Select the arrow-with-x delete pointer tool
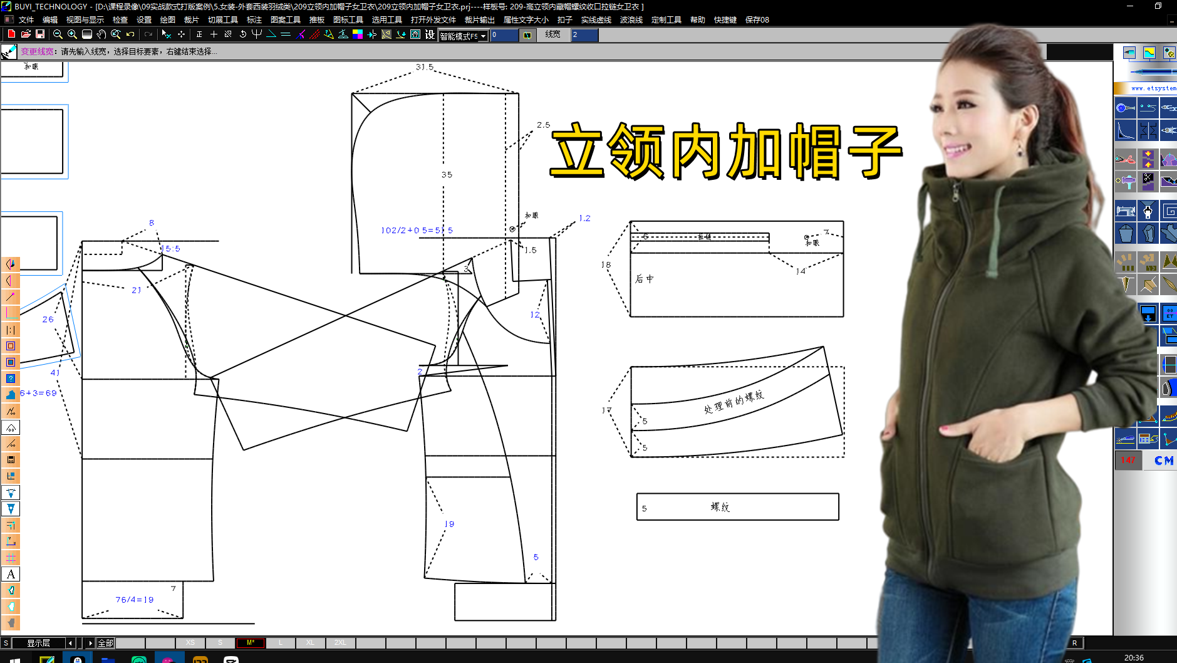1177x663 pixels. click(166, 34)
